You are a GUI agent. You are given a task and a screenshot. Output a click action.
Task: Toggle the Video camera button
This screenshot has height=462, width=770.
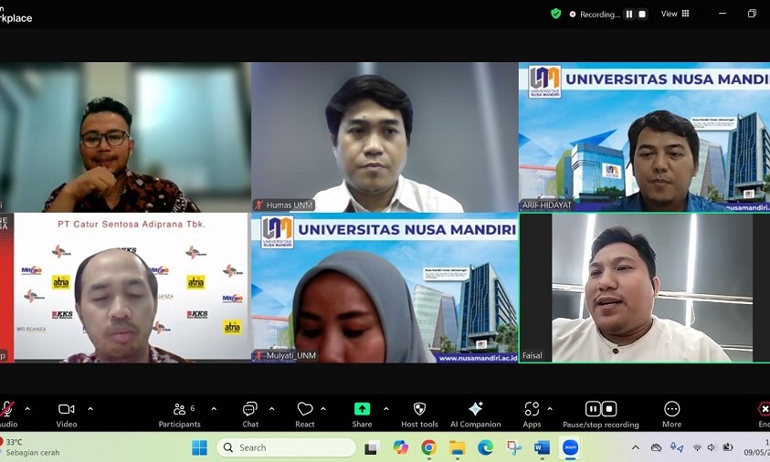pos(67,415)
